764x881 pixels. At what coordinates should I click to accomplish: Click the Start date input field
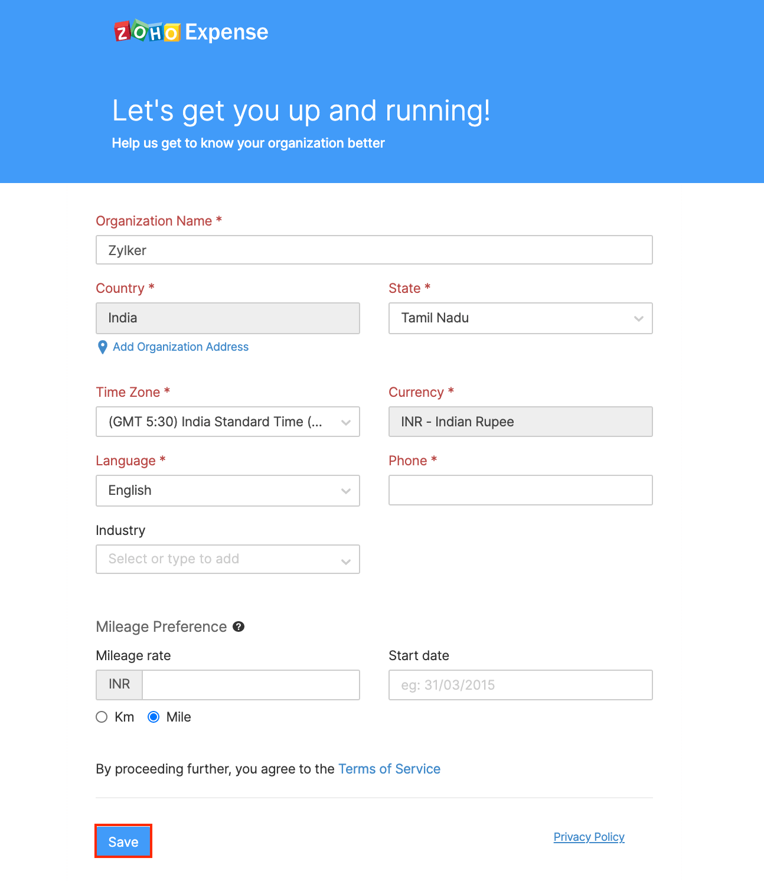point(521,685)
